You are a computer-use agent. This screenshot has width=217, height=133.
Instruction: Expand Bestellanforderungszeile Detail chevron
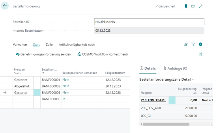point(193,79)
